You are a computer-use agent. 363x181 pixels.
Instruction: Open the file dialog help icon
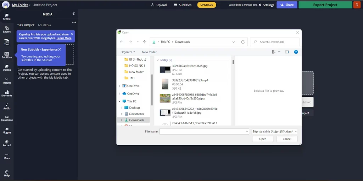(296, 52)
